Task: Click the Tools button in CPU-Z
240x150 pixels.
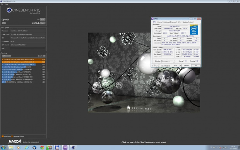Action: [x=176, y=66]
